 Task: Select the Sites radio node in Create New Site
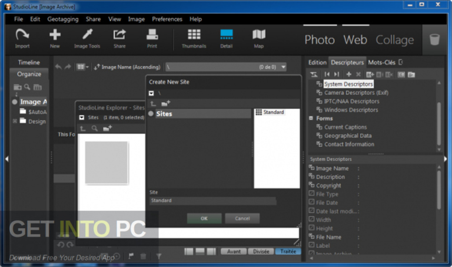pyautogui.click(x=151, y=113)
